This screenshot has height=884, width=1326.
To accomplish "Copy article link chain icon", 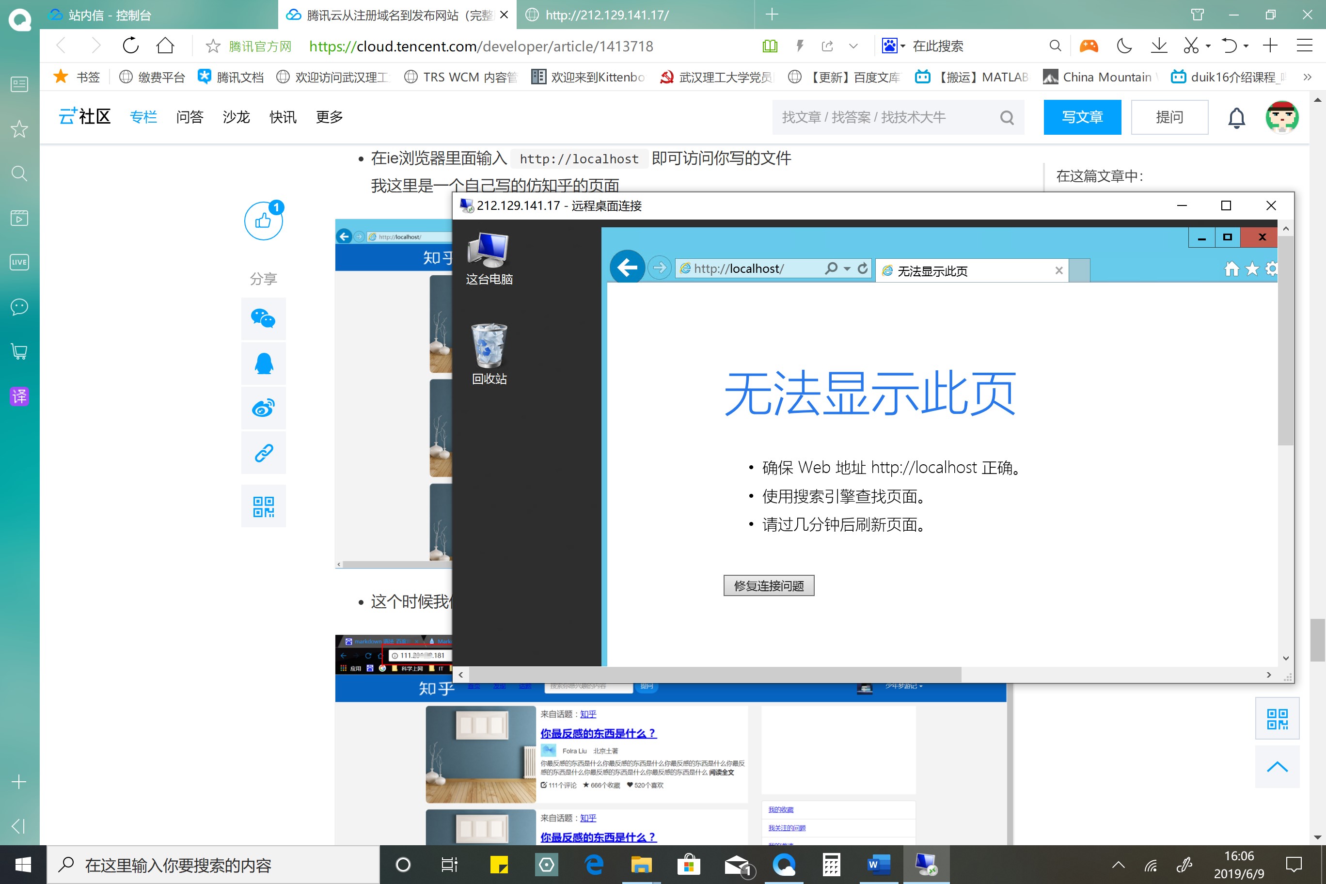I will click(263, 453).
